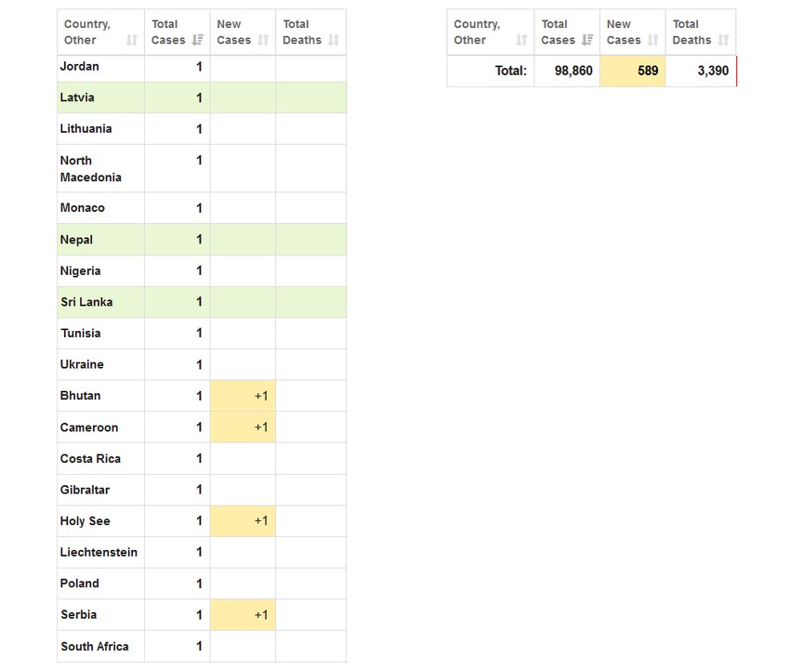
Task: Click the Nepal country name
Action: [x=76, y=240]
